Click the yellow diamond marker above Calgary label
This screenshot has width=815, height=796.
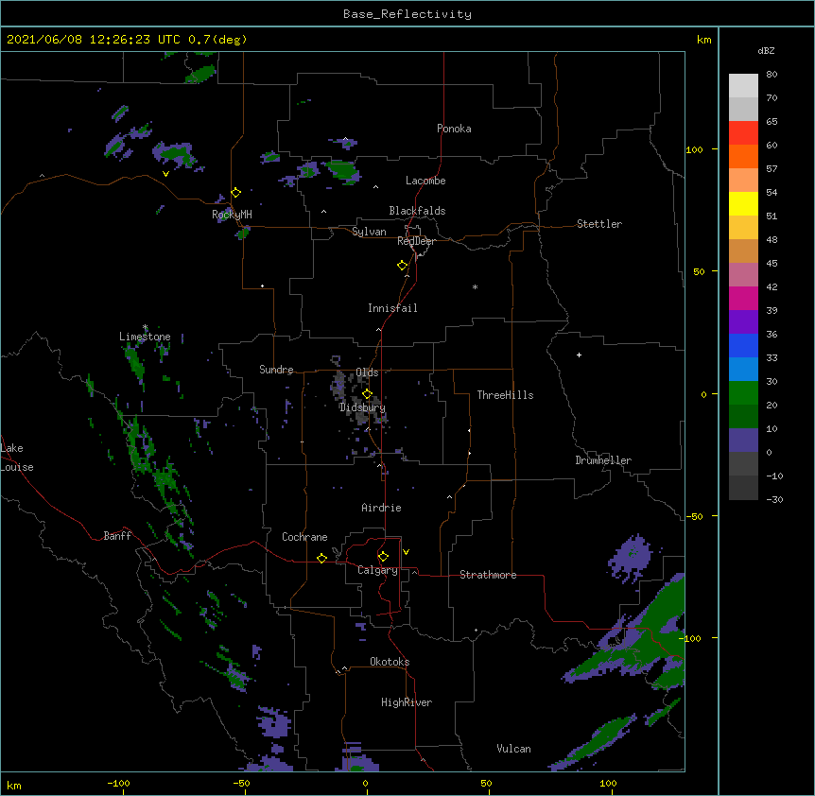click(383, 557)
